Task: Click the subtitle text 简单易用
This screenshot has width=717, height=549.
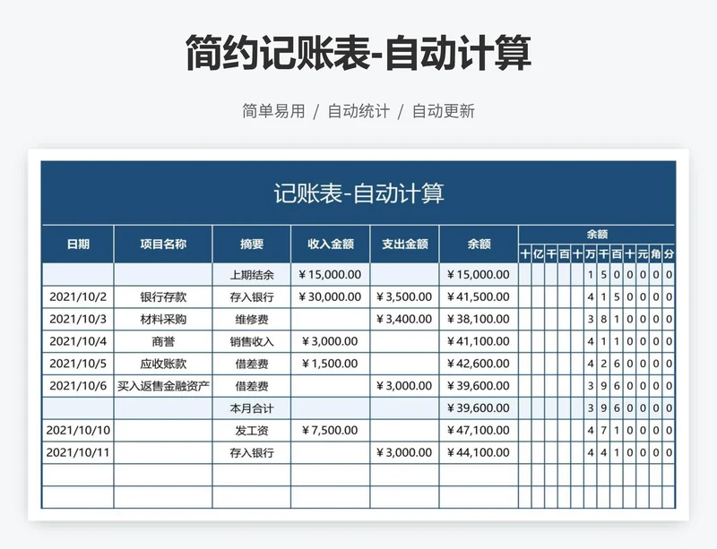Action: tap(273, 111)
